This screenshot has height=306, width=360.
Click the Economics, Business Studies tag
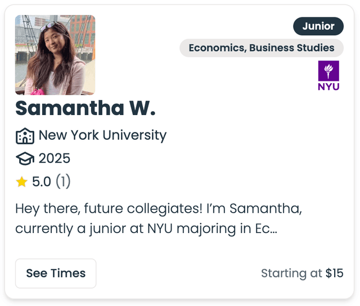262,48
